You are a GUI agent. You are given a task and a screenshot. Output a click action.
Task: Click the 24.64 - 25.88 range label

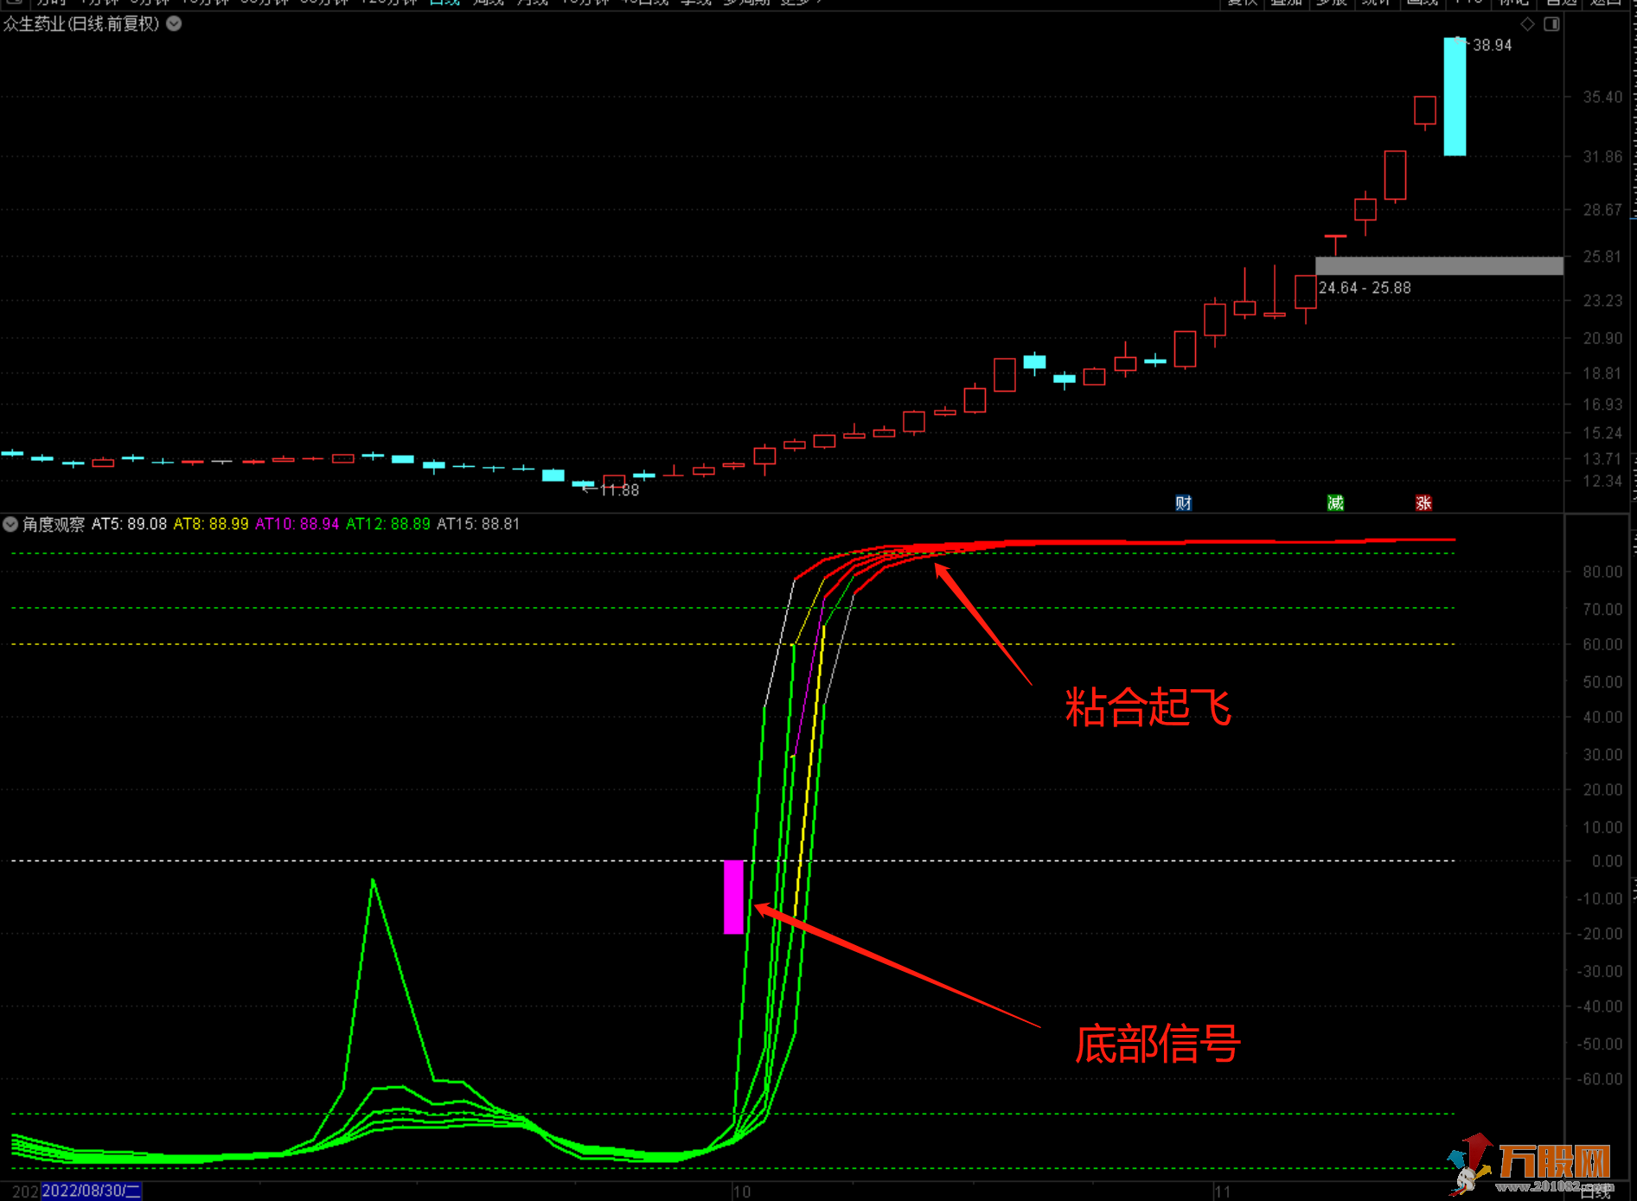pos(1365,288)
